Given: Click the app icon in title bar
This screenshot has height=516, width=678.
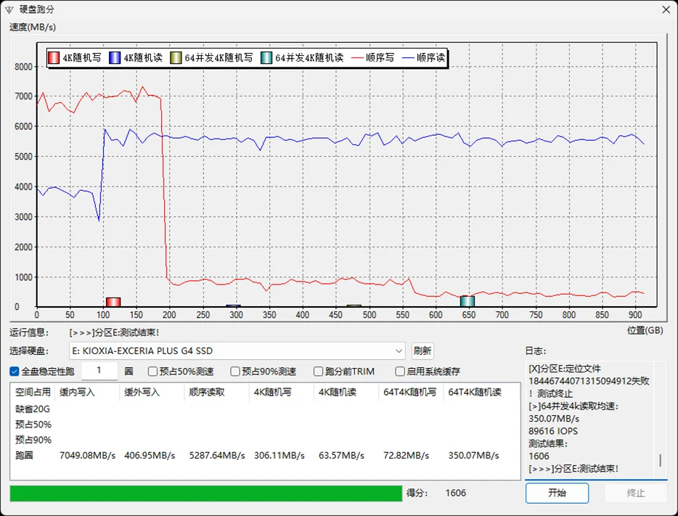Looking at the screenshot, I should click(x=9, y=9).
